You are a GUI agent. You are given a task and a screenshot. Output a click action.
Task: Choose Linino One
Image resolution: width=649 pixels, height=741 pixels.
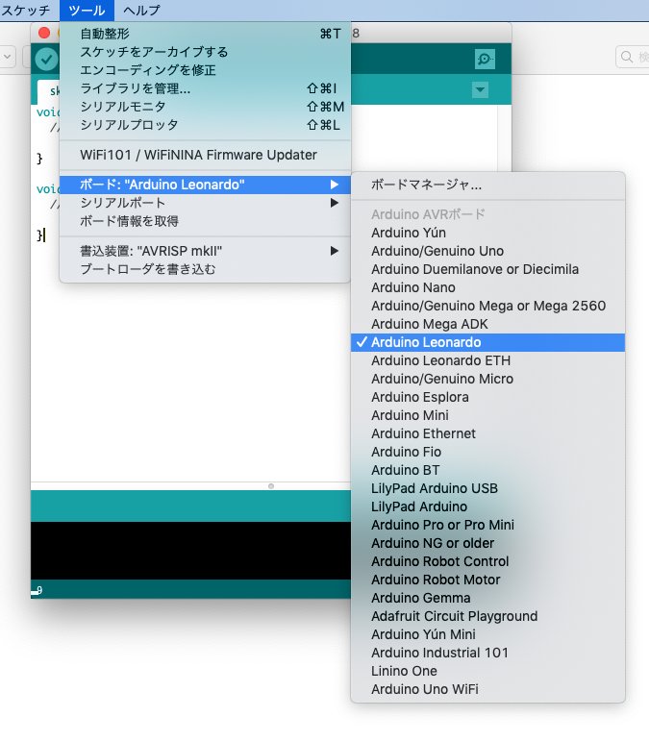click(487, 672)
